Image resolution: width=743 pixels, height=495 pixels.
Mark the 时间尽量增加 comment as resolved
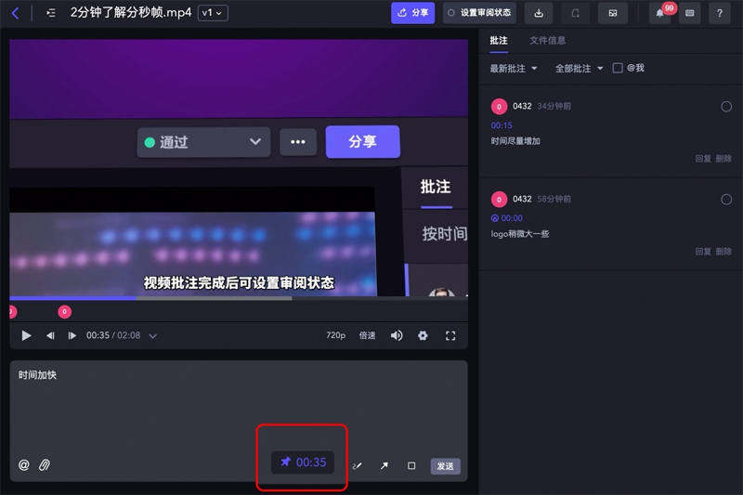(x=726, y=107)
